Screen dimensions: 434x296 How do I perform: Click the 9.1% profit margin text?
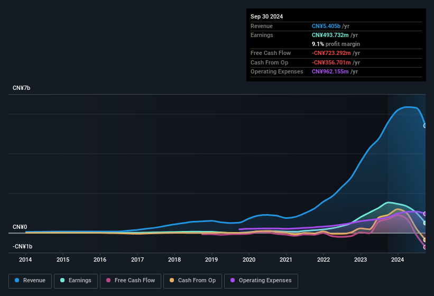click(x=336, y=44)
